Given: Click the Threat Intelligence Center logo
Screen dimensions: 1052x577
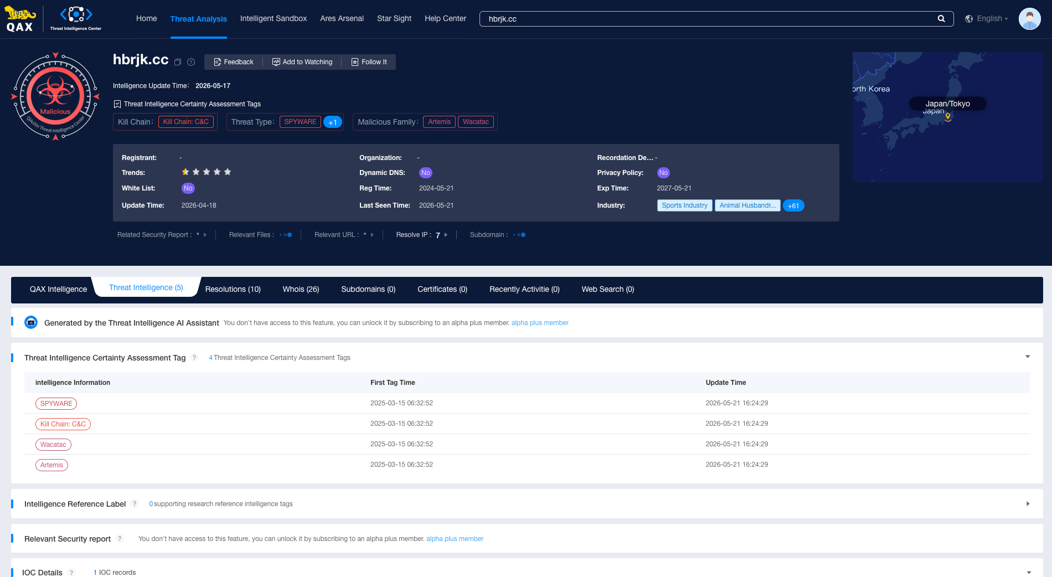Looking at the screenshot, I should [76, 19].
